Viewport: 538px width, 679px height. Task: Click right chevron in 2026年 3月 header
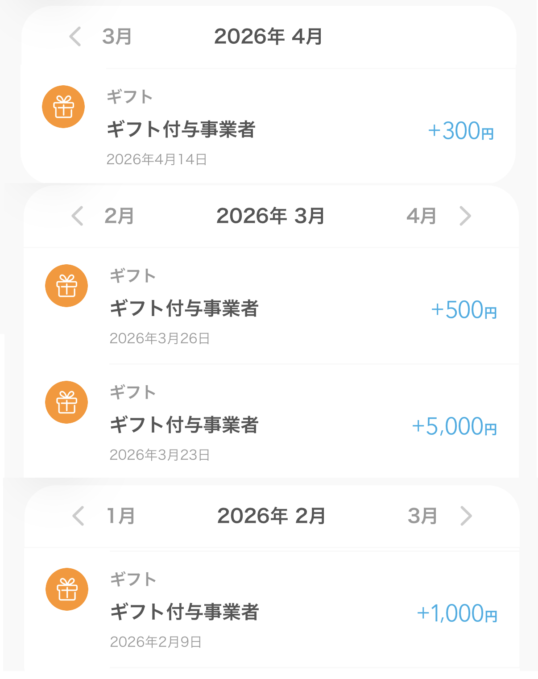pos(465,216)
